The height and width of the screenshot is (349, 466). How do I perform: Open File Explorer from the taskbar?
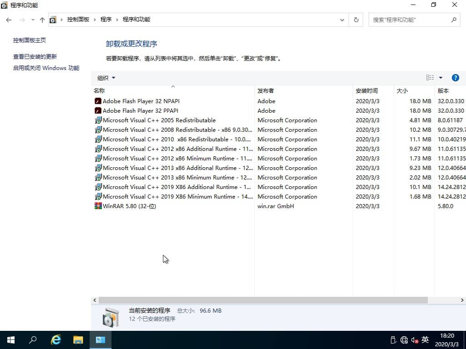78,339
